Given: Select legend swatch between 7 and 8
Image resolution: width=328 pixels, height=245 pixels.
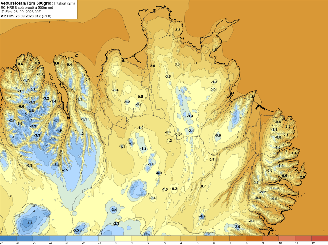Looking at the screenshot, I should tap(238, 238).
